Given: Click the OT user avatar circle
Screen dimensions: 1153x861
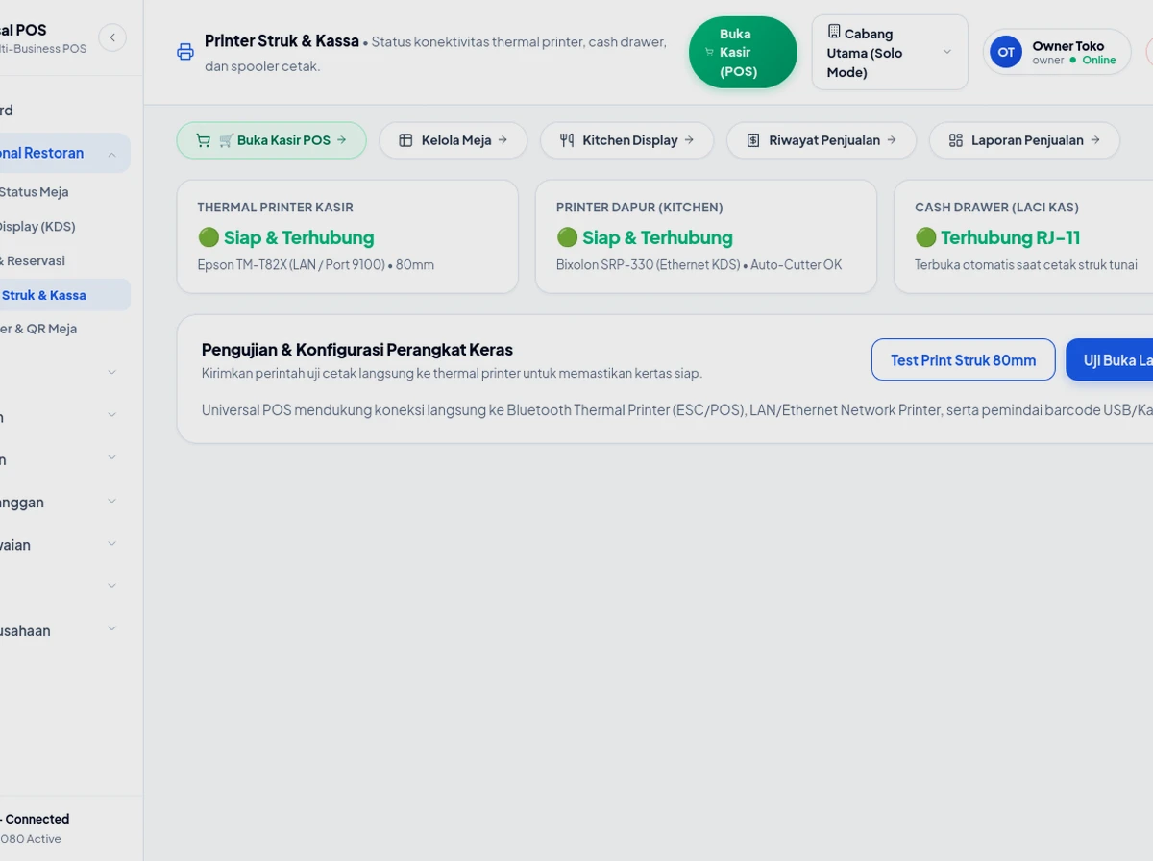Looking at the screenshot, I should (x=1006, y=52).
